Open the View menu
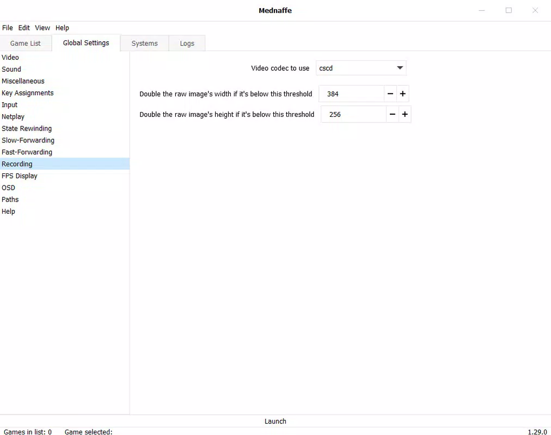Screen dimensions: 551x435 42,28
